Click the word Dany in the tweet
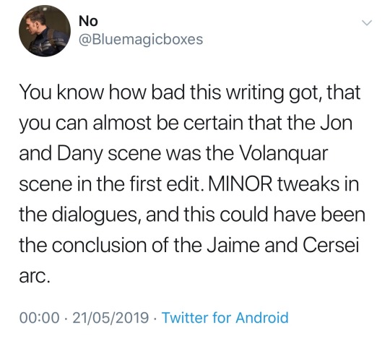This screenshot has height=341, width=390. tap(80, 154)
